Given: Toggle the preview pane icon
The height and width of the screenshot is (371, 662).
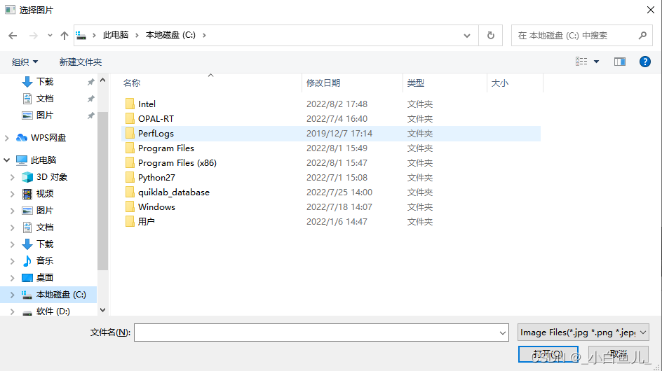Looking at the screenshot, I should click(620, 62).
